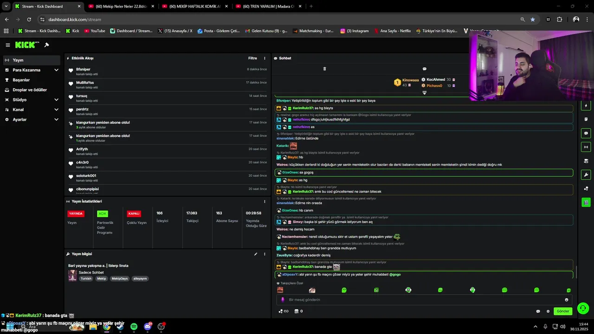The width and height of the screenshot is (594, 334).
Task: Open Spotify from the taskbar
Action: 134,327
